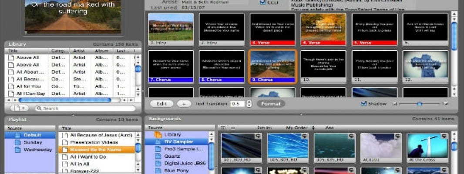Click the loop icon on 005_809_HD background
This screenshot has width=464, height=174.
(305, 136)
